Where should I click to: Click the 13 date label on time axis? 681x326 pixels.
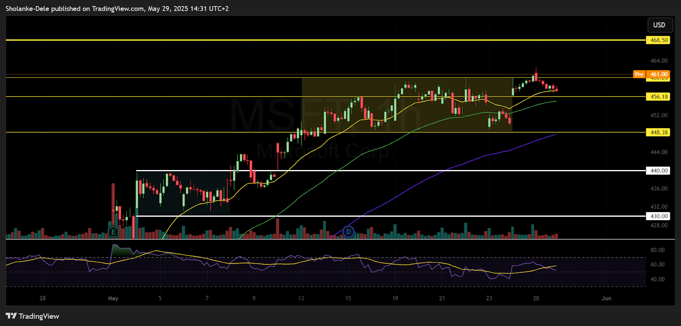coord(301,298)
